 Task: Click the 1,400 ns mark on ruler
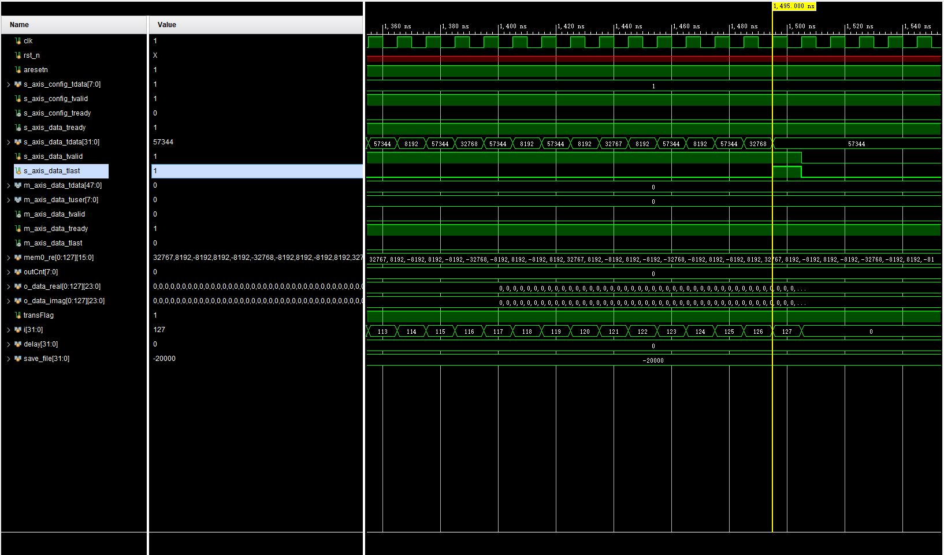click(x=513, y=27)
